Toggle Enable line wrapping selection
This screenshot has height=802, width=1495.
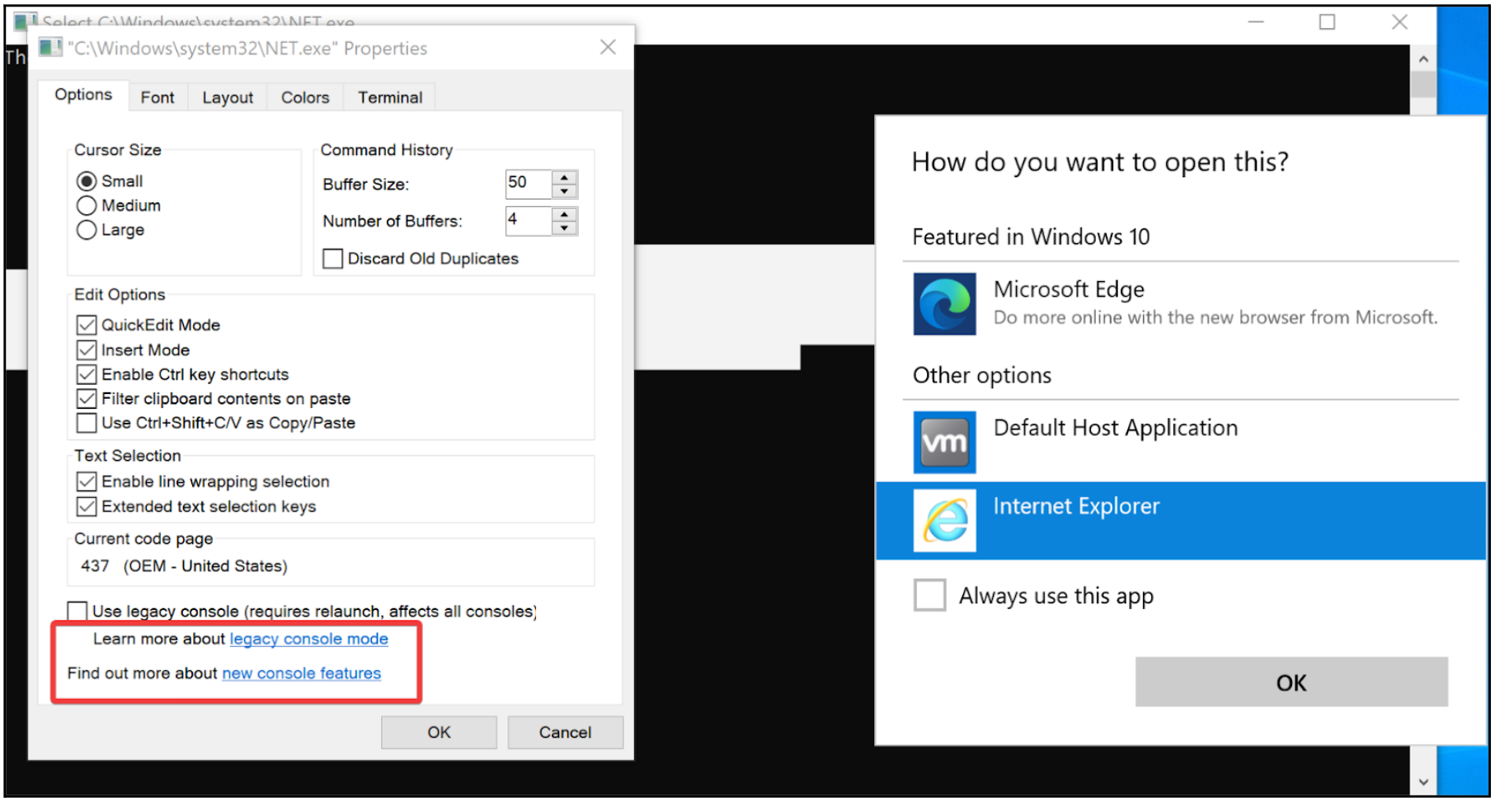(x=87, y=481)
